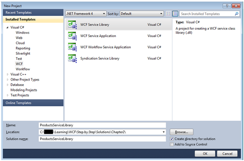
Task: Close the New Project dialog
Action: [236, 6]
